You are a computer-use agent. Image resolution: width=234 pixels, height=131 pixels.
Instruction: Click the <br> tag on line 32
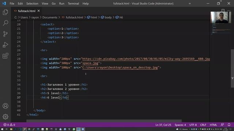coord(44,76)
